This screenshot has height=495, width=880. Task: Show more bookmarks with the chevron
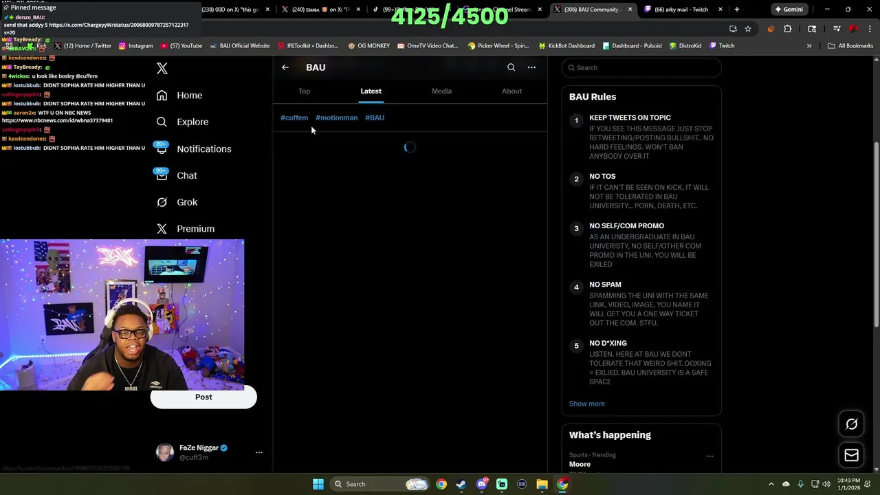[x=809, y=46]
